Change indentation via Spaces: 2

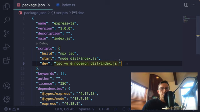point(87,109)
